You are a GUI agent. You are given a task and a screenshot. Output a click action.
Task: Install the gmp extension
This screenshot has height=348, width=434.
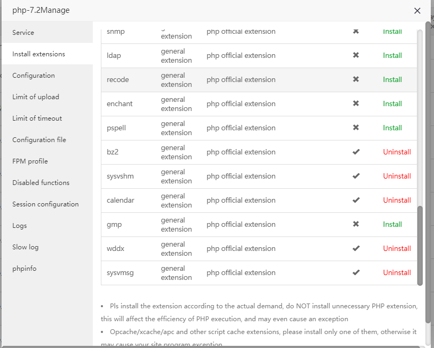click(392, 224)
